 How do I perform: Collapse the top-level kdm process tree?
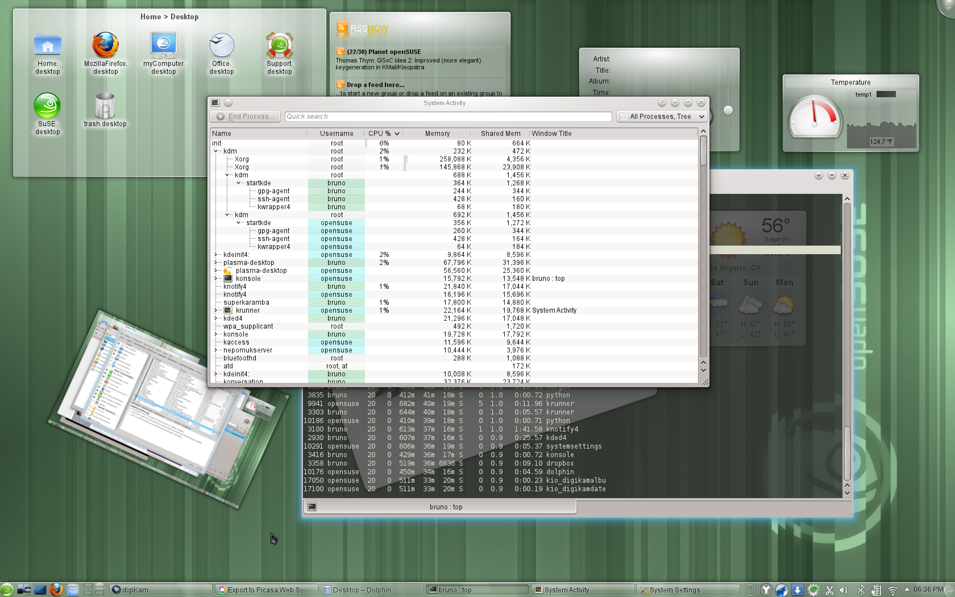pyautogui.click(x=216, y=151)
